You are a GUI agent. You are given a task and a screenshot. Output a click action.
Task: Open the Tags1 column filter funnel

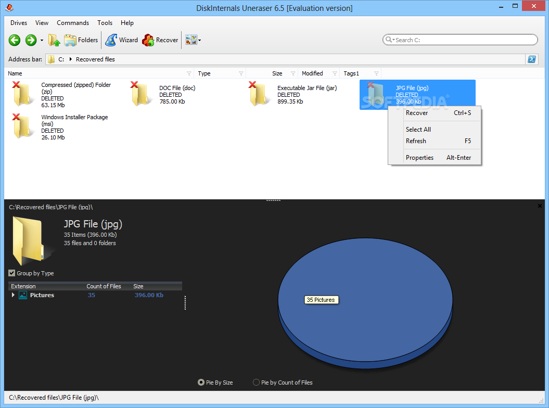tap(376, 73)
